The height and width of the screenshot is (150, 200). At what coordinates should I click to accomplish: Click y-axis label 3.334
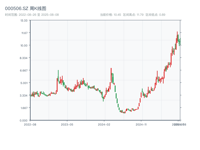click(23, 95)
